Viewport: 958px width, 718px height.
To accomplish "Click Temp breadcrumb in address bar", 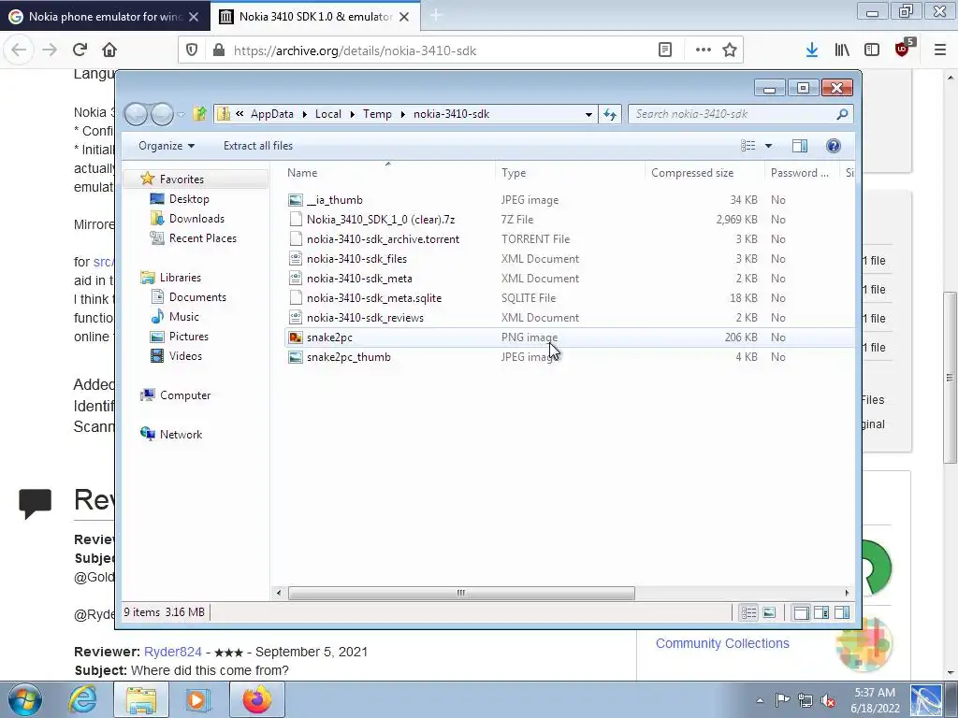I will [x=377, y=114].
